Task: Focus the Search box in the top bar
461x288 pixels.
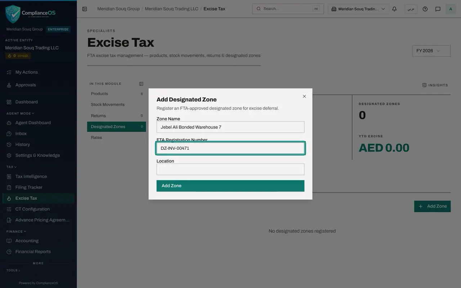Action: tap(288, 9)
